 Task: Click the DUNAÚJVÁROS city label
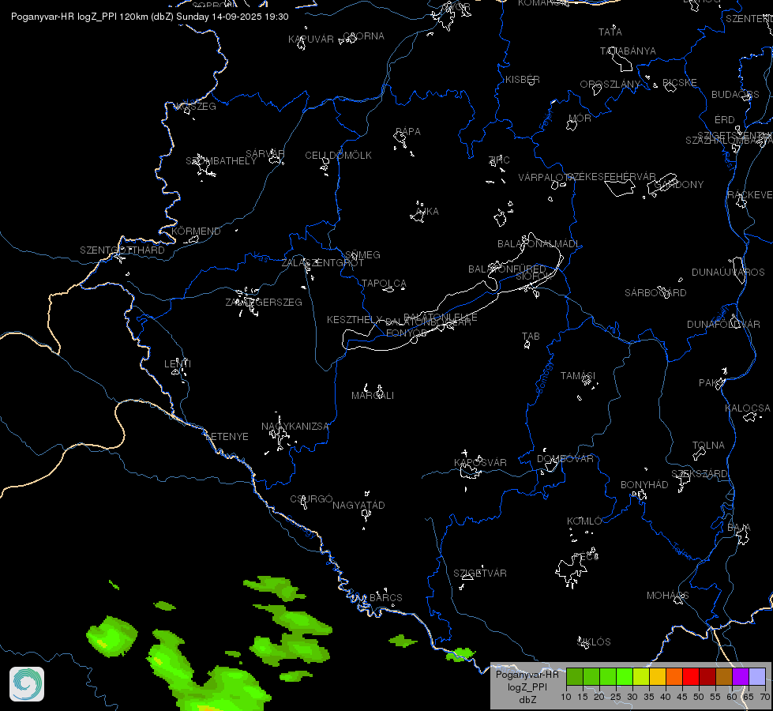(x=728, y=273)
